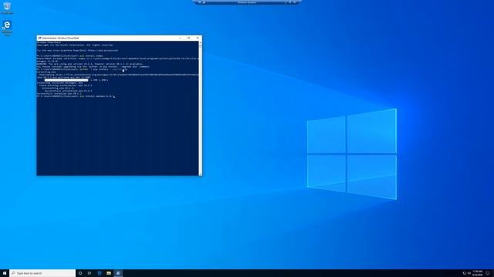Open File Explorer from the taskbar
The height and width of the screenshot is (277, 494).
[x=109, y=273]
